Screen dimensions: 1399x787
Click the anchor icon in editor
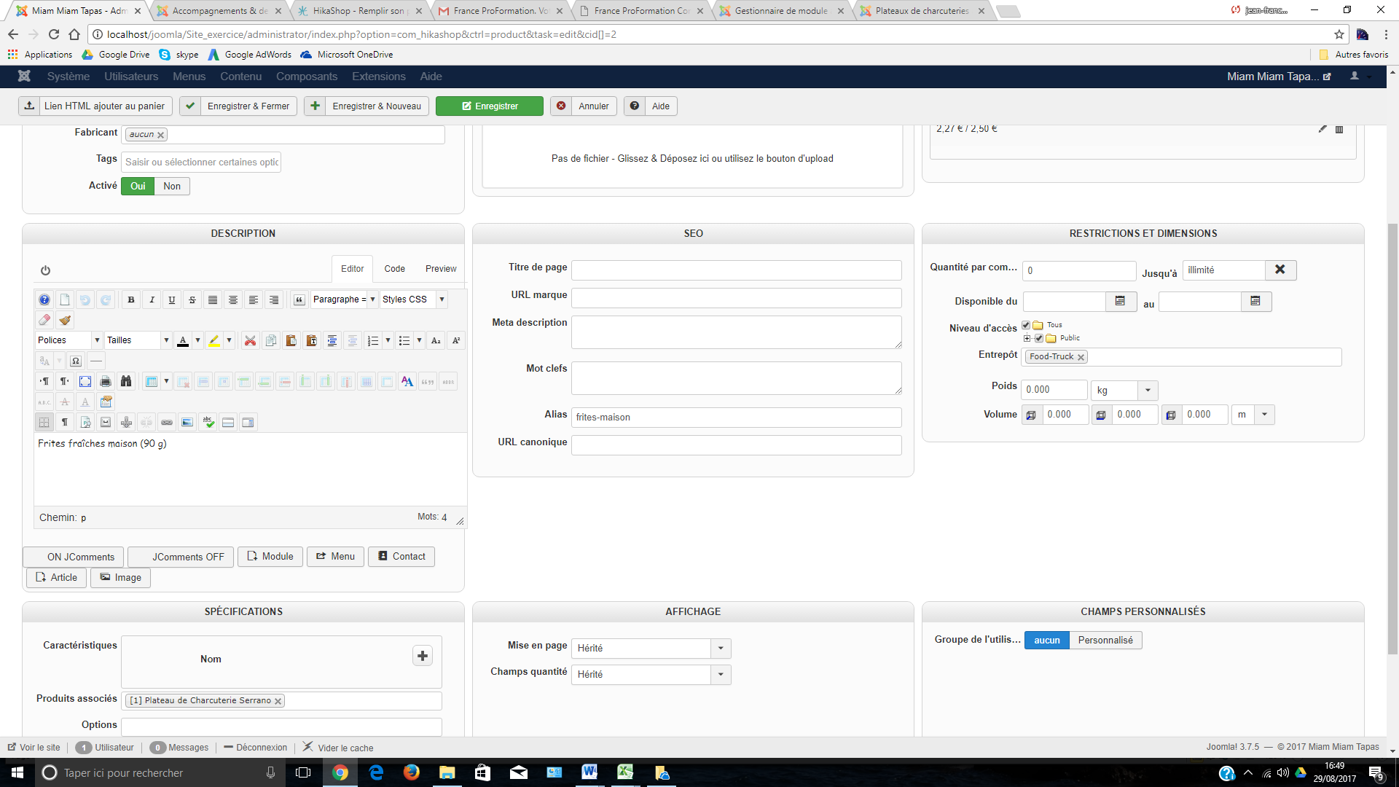pyautogui.click(x=126, y=422)
